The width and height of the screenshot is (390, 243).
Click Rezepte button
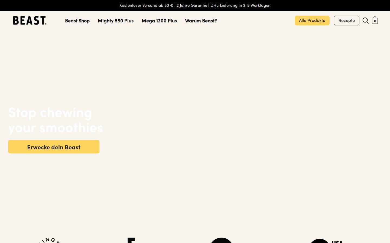point(347,21)
